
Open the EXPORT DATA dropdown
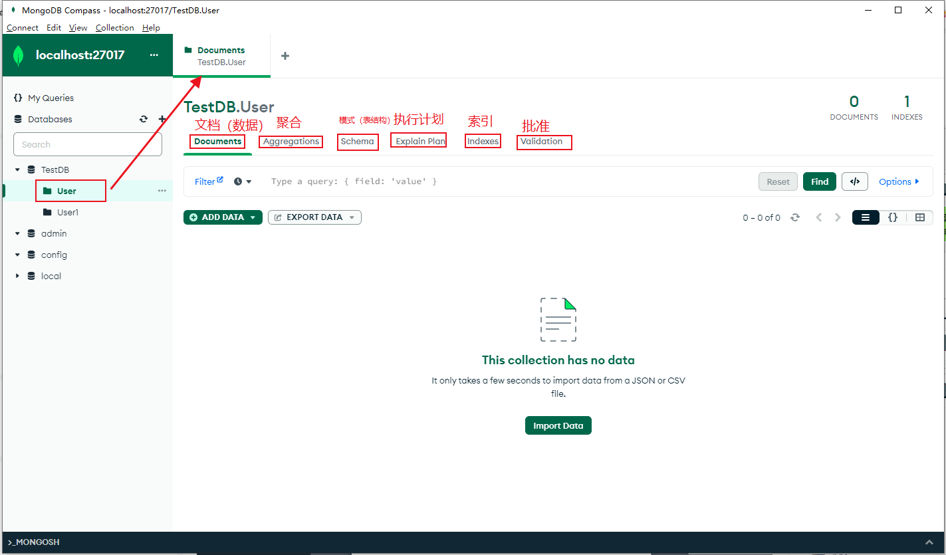pyautogui.click(x=314, y=217)
